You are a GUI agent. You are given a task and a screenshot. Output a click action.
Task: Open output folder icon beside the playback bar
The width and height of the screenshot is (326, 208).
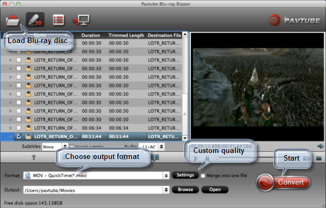click(319, 158)
